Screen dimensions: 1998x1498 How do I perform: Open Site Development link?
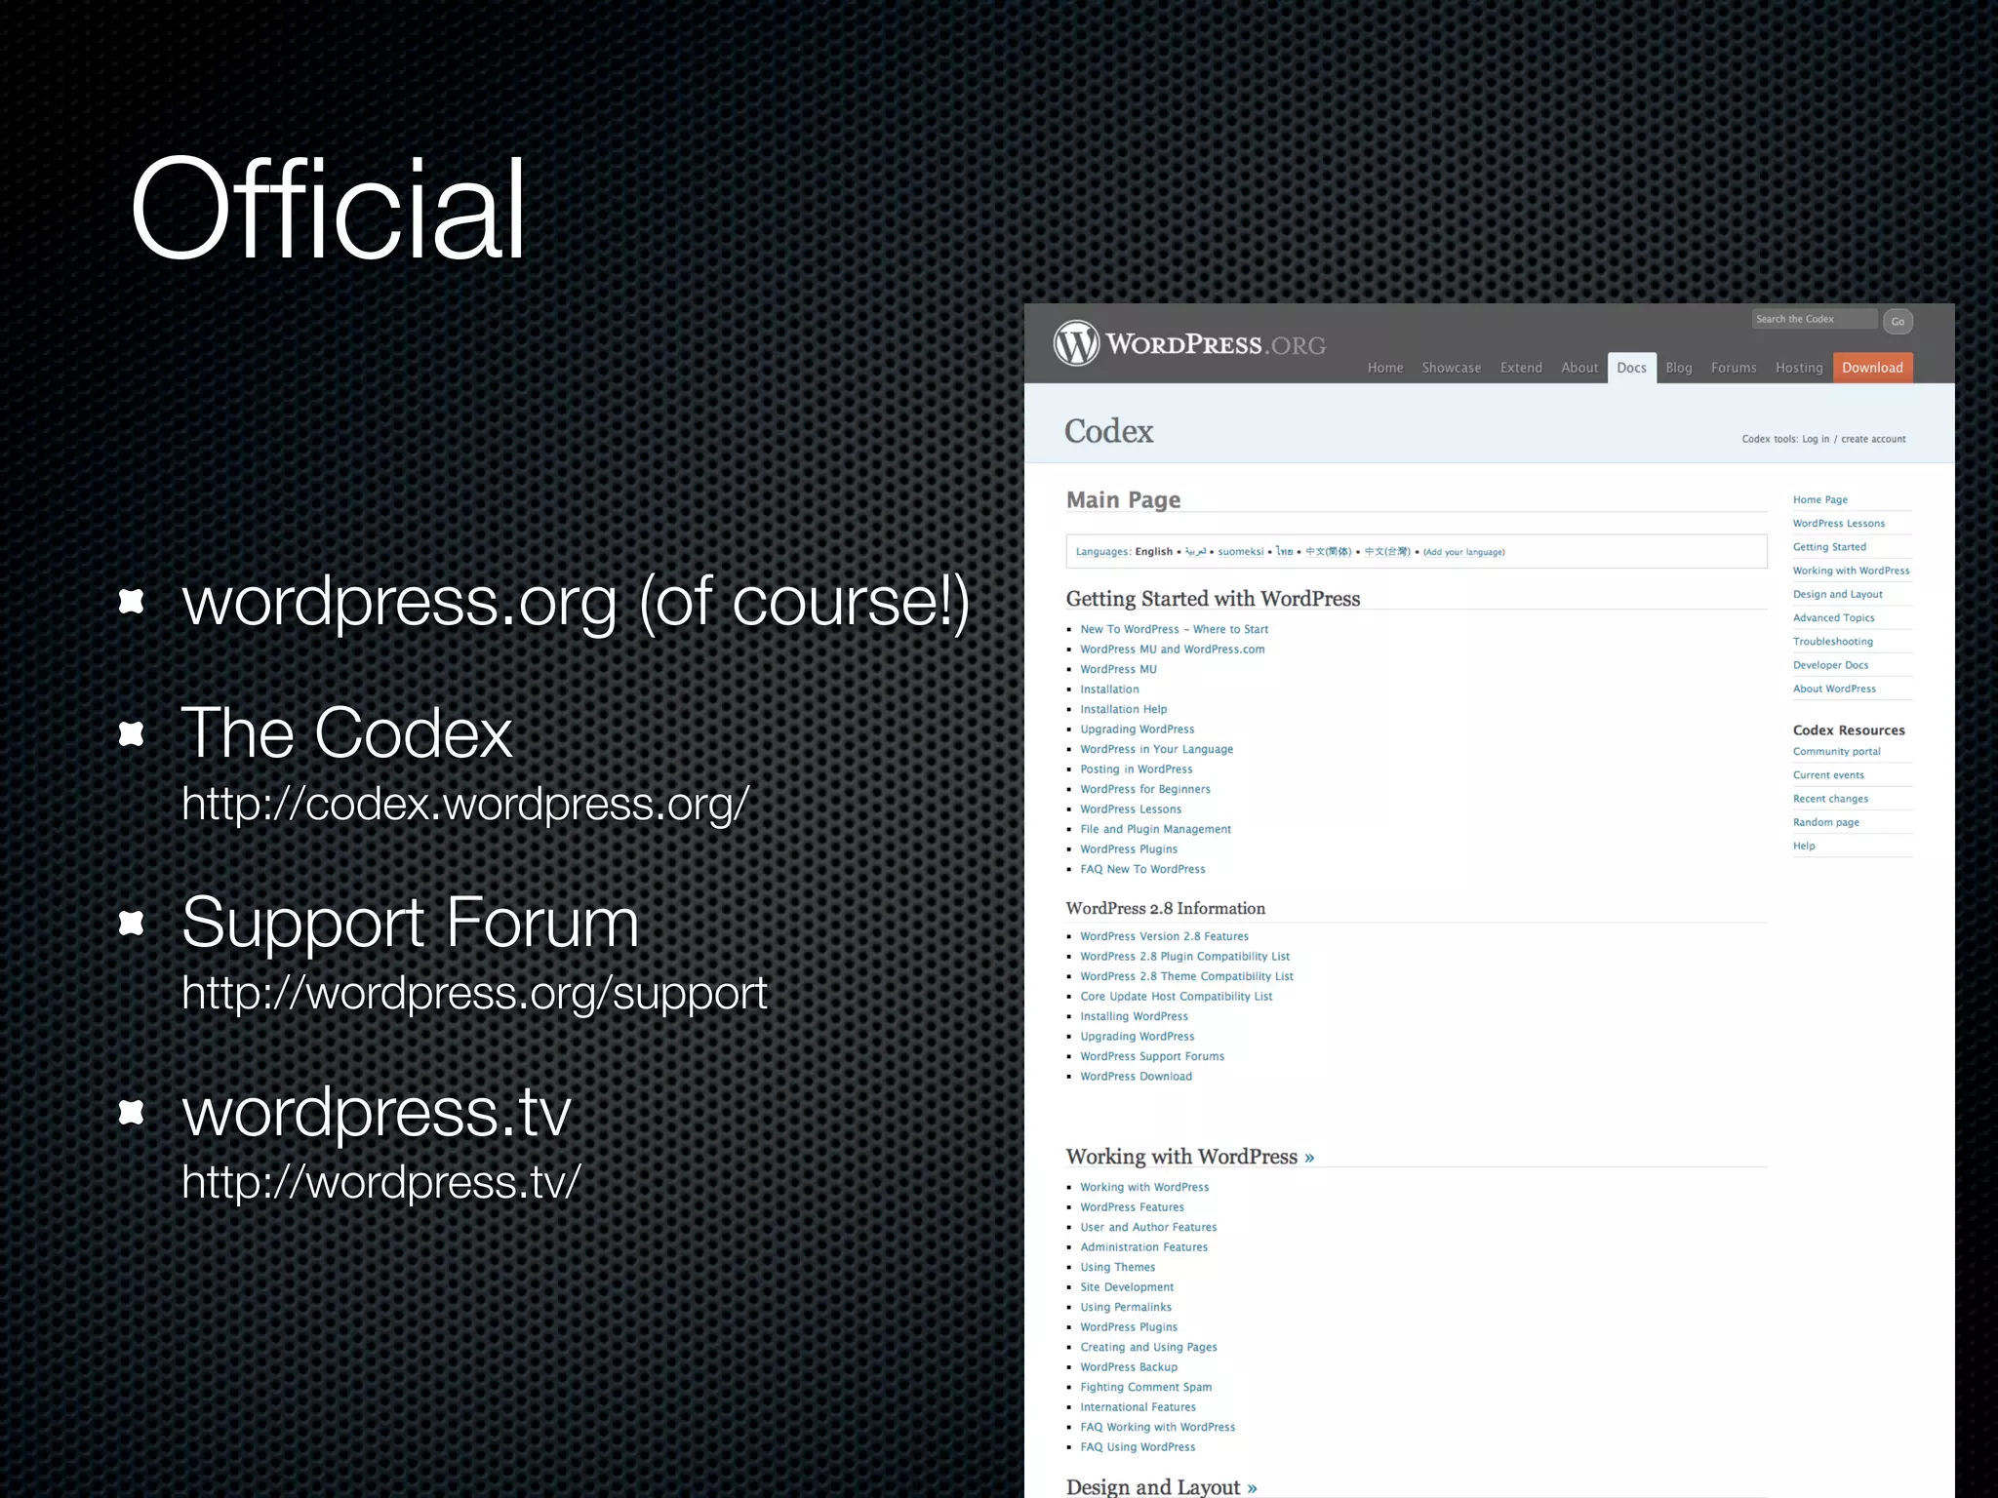click(1127, 1287)
